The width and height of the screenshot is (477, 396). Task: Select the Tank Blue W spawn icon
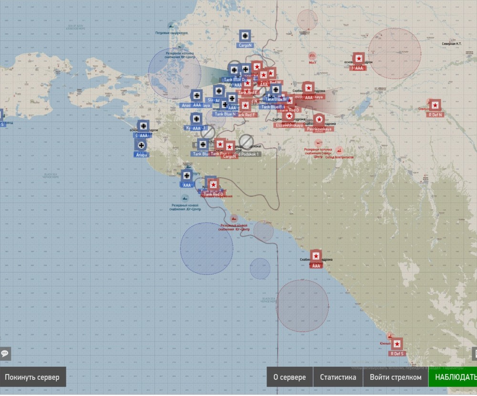(276, 90)
